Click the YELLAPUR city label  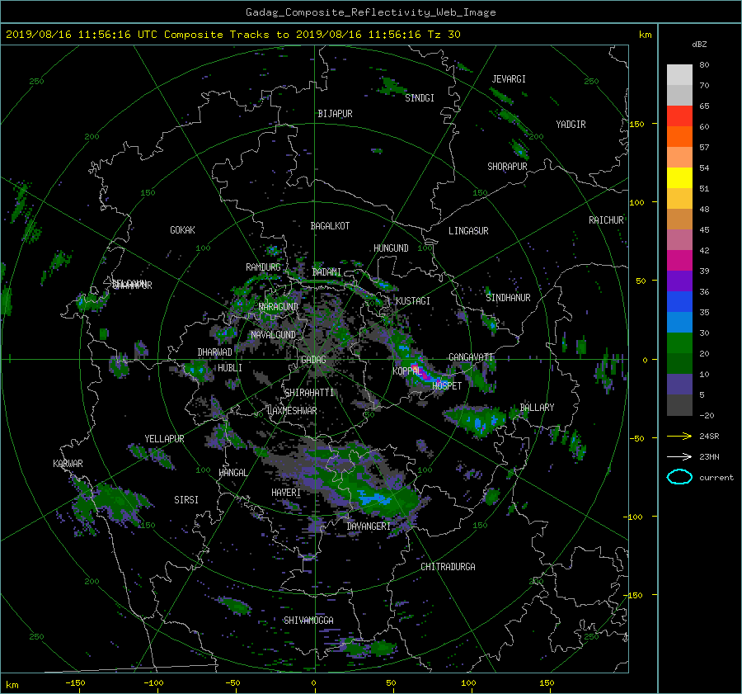pos(164,439)
